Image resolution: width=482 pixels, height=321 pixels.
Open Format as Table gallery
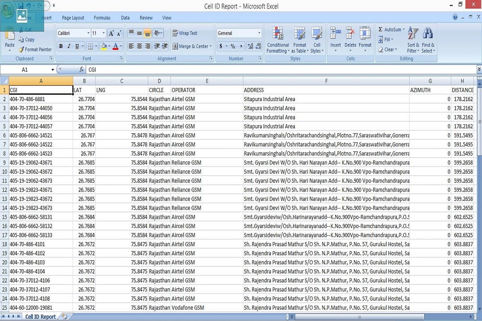click(300, 40)
